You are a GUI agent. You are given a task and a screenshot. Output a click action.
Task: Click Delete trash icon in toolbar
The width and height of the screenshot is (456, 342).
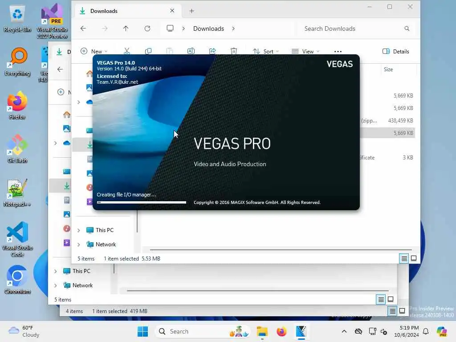tap(234, 51)
